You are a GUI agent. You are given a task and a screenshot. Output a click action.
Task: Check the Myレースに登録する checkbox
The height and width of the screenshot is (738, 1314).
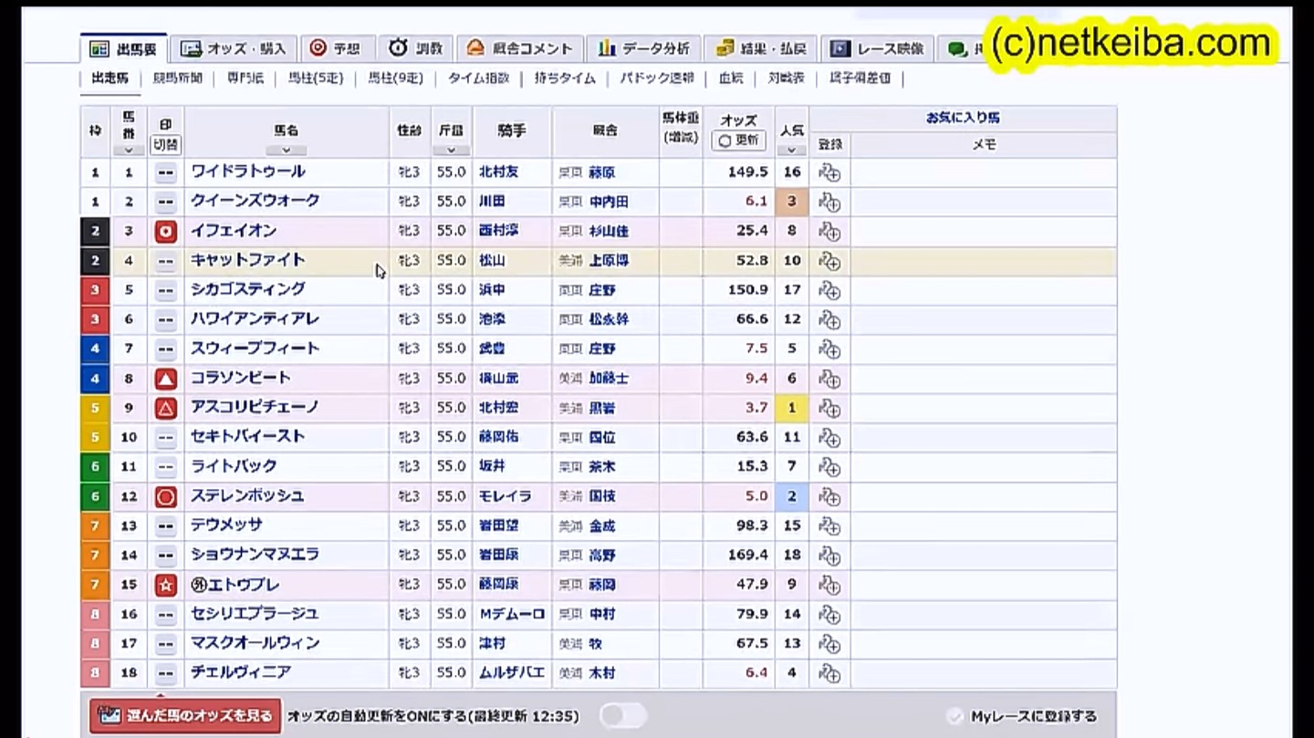954,717
